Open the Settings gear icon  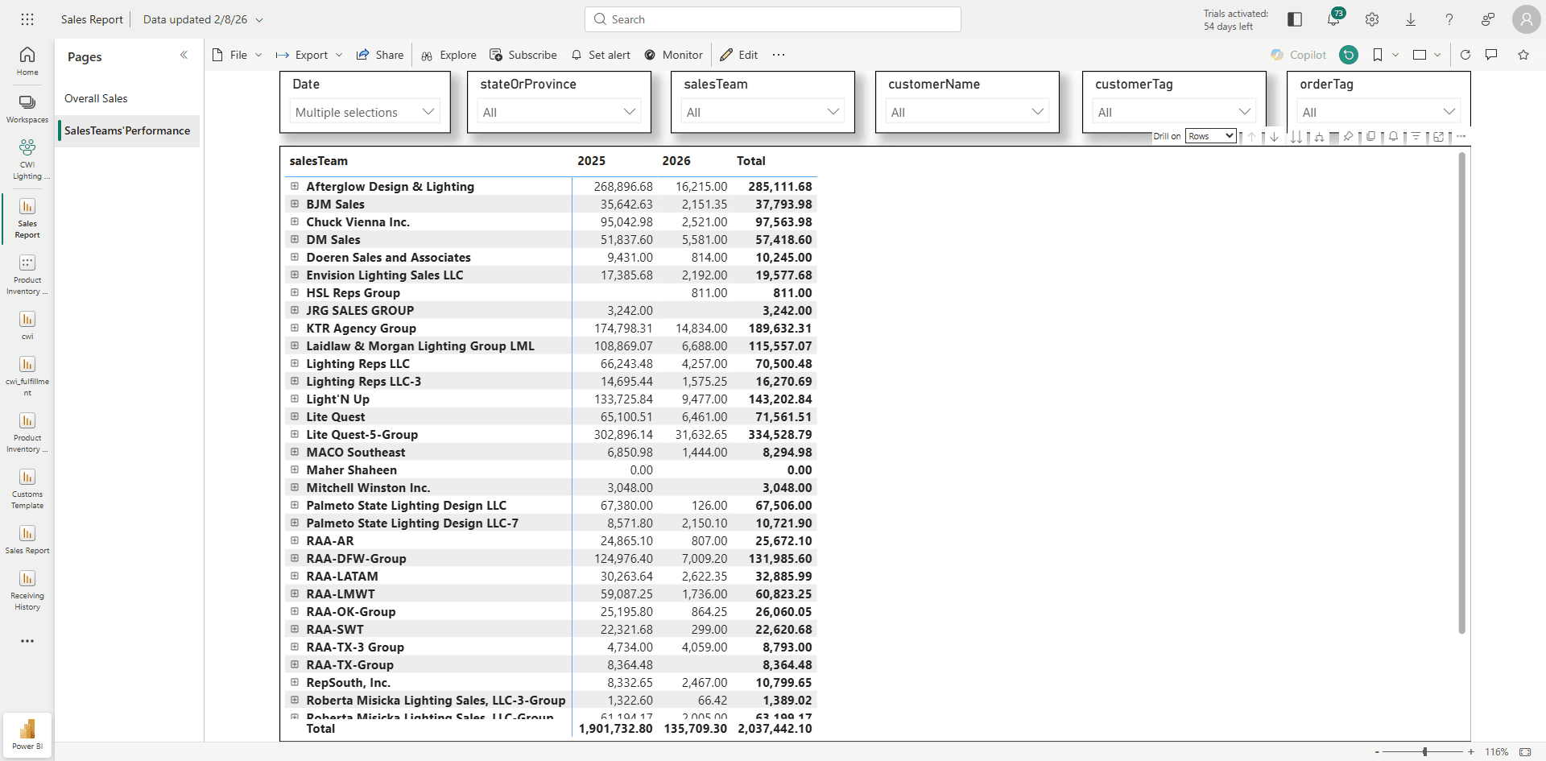pos(1372,19)
